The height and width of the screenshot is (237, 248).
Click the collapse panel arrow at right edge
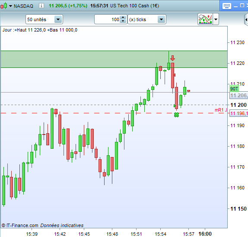246,19
